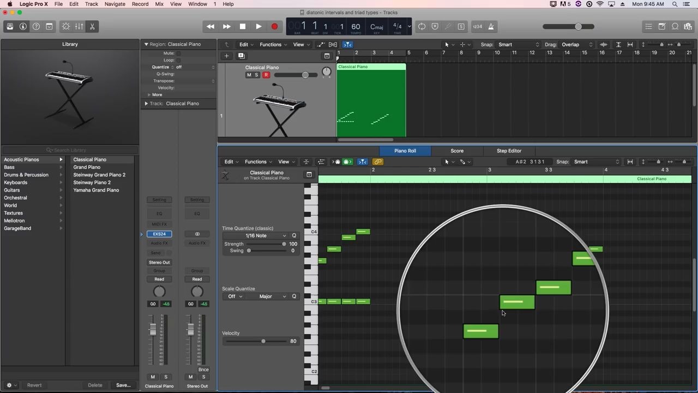Image resolution: width=698 pixels, height=393 pixels.
Task: Toggle Catch Playhead button in Tracks area
Action: 347,45
